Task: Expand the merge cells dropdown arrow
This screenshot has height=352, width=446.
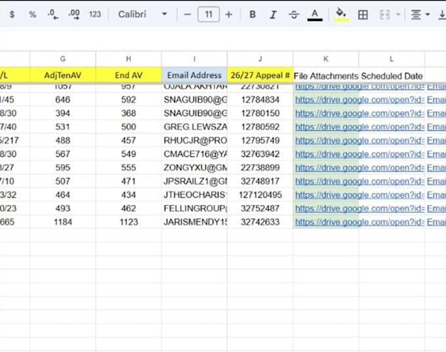Action: [398, 14]
